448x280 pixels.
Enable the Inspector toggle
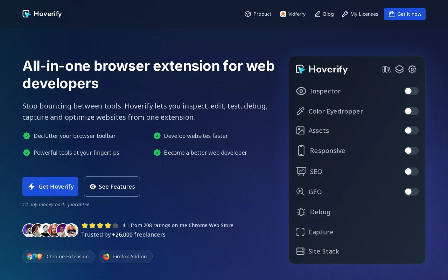click(411, 91)
